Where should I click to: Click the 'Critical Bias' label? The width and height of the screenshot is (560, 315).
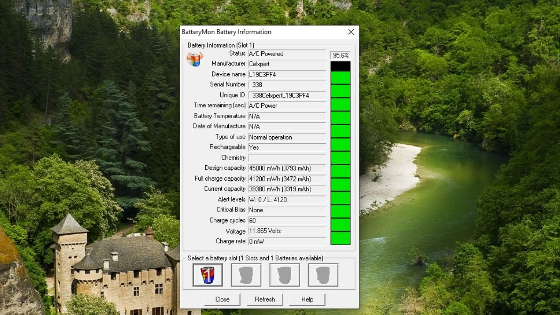pyautogui.click(x=231, y=210)
